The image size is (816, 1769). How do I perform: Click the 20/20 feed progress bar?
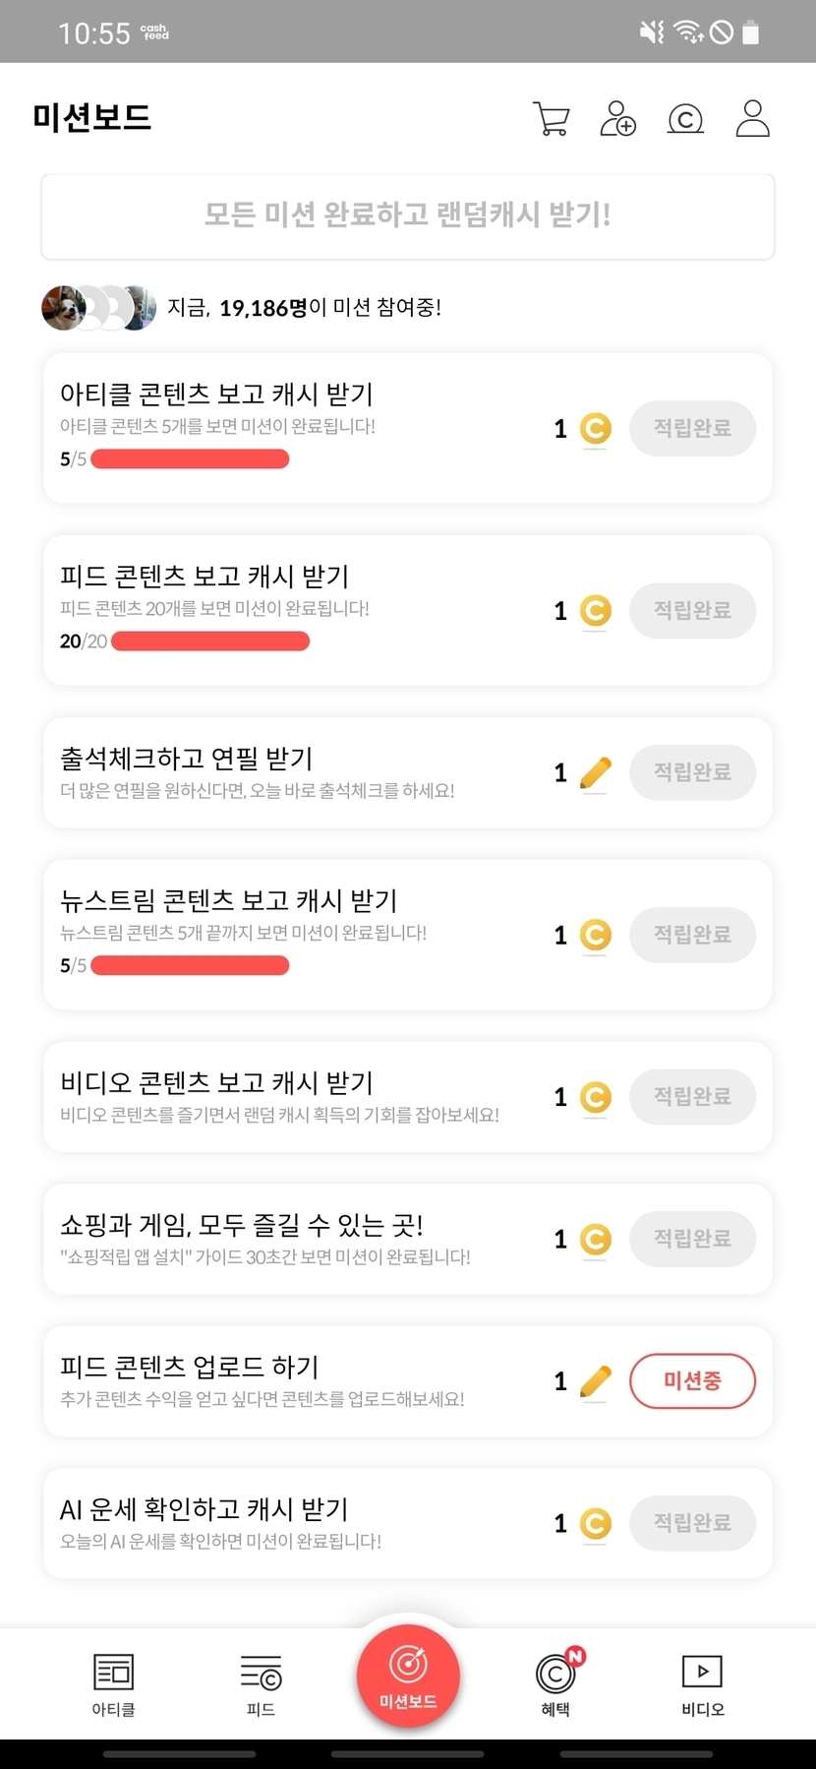[210, 641]
